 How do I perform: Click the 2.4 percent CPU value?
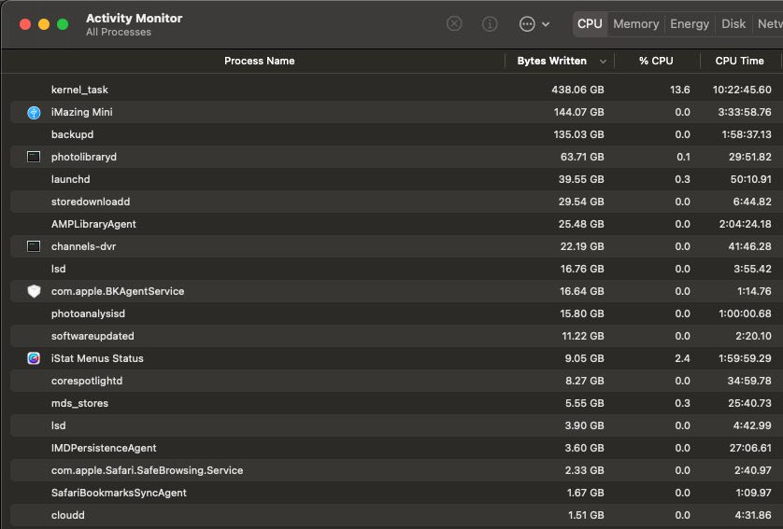pos(682,358)
